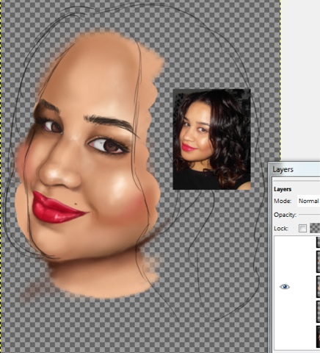Open the layer Mode dropdown showing Normal
This screenshot has width=320, height=353.
[309, 201]
